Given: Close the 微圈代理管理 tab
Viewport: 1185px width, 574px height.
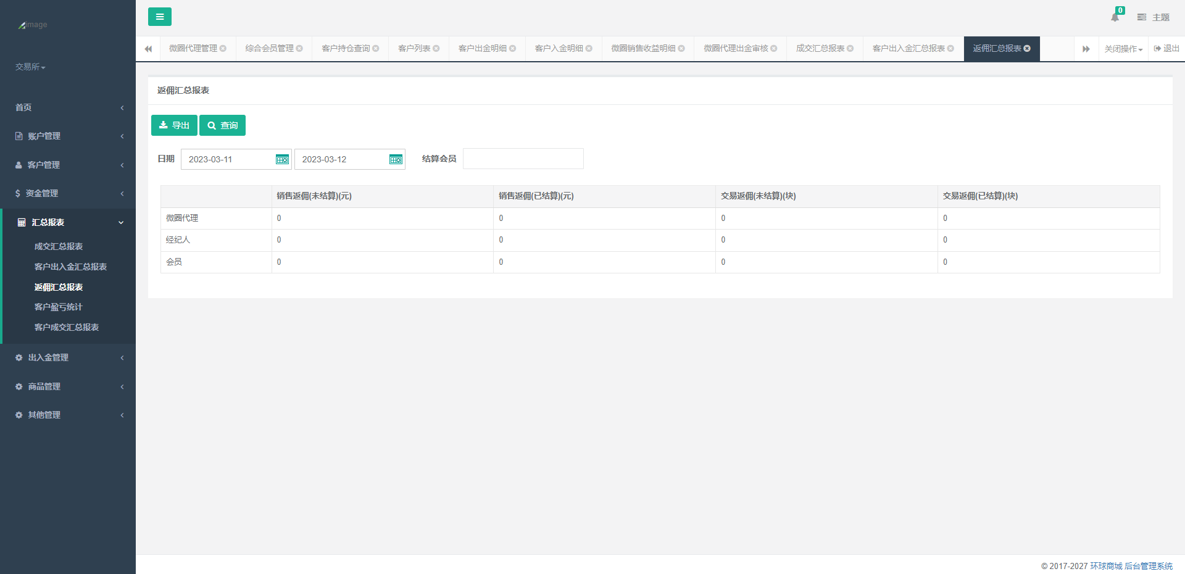Looking at the screenshot, I should (223, 49).
